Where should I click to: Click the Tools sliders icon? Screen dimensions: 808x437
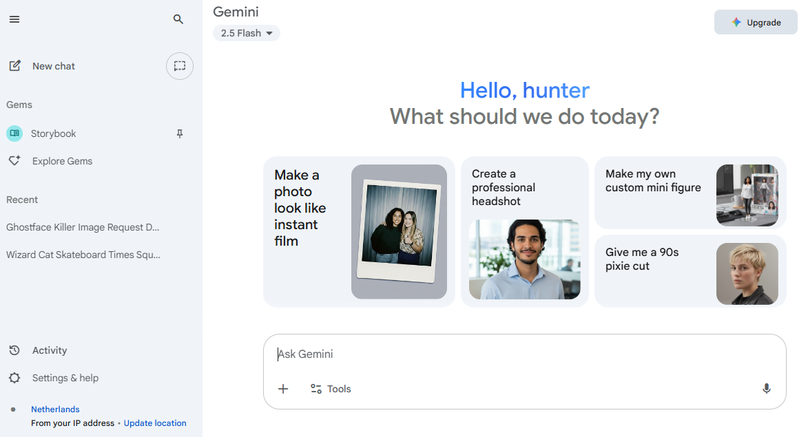click(x=316, y=389)
